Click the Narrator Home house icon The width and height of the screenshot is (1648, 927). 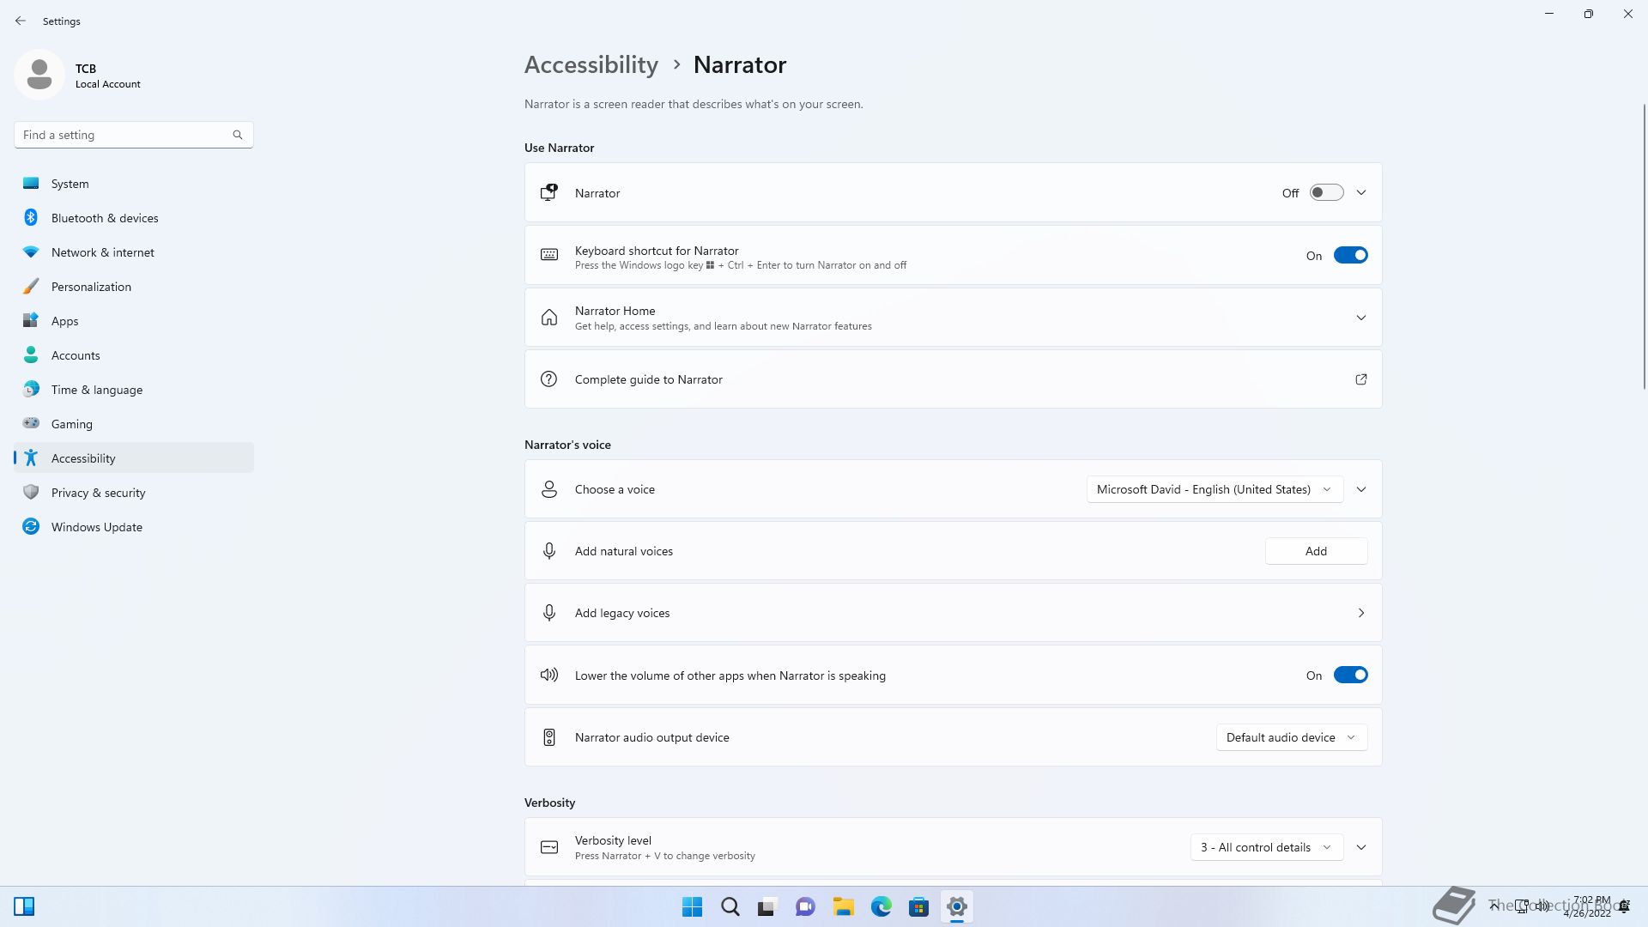coord(549,318)
